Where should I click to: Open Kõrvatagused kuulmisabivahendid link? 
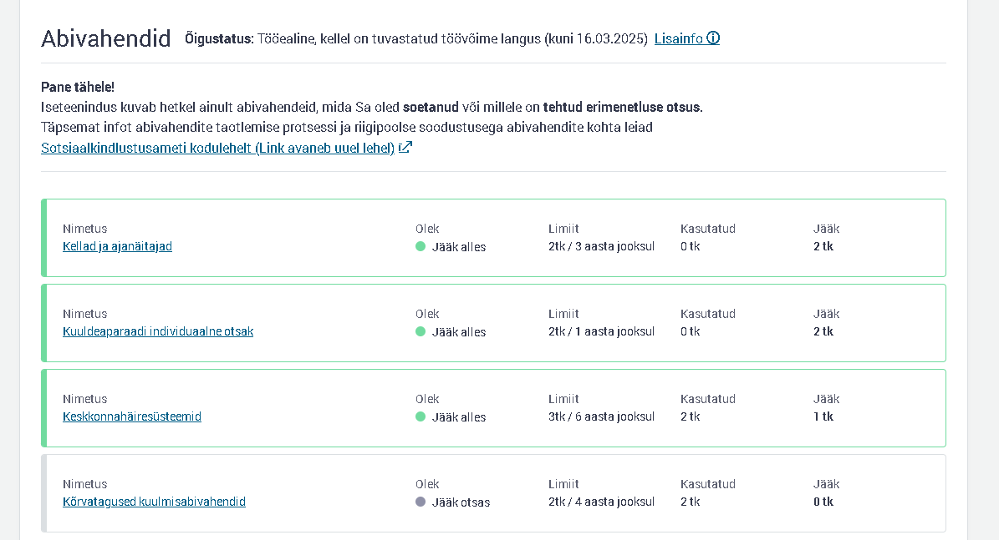click(x=154, y=502)
